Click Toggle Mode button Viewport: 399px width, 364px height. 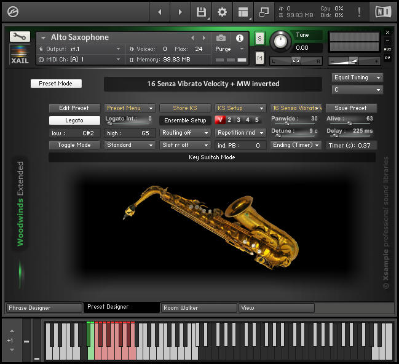74,145
